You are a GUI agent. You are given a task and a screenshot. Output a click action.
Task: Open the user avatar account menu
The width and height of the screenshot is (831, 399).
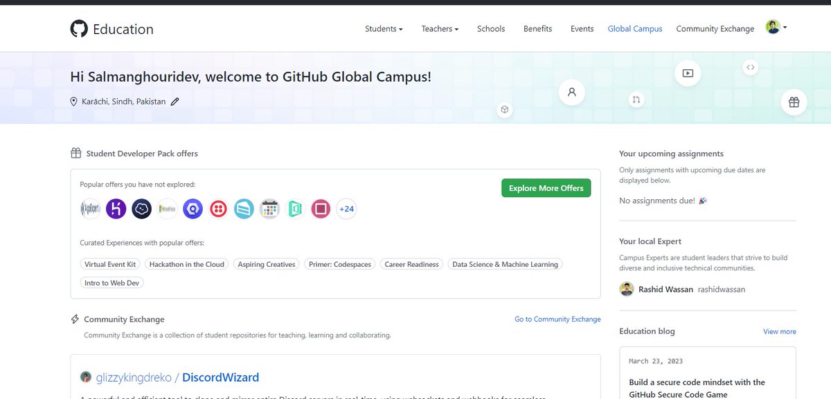pos(776,28)
